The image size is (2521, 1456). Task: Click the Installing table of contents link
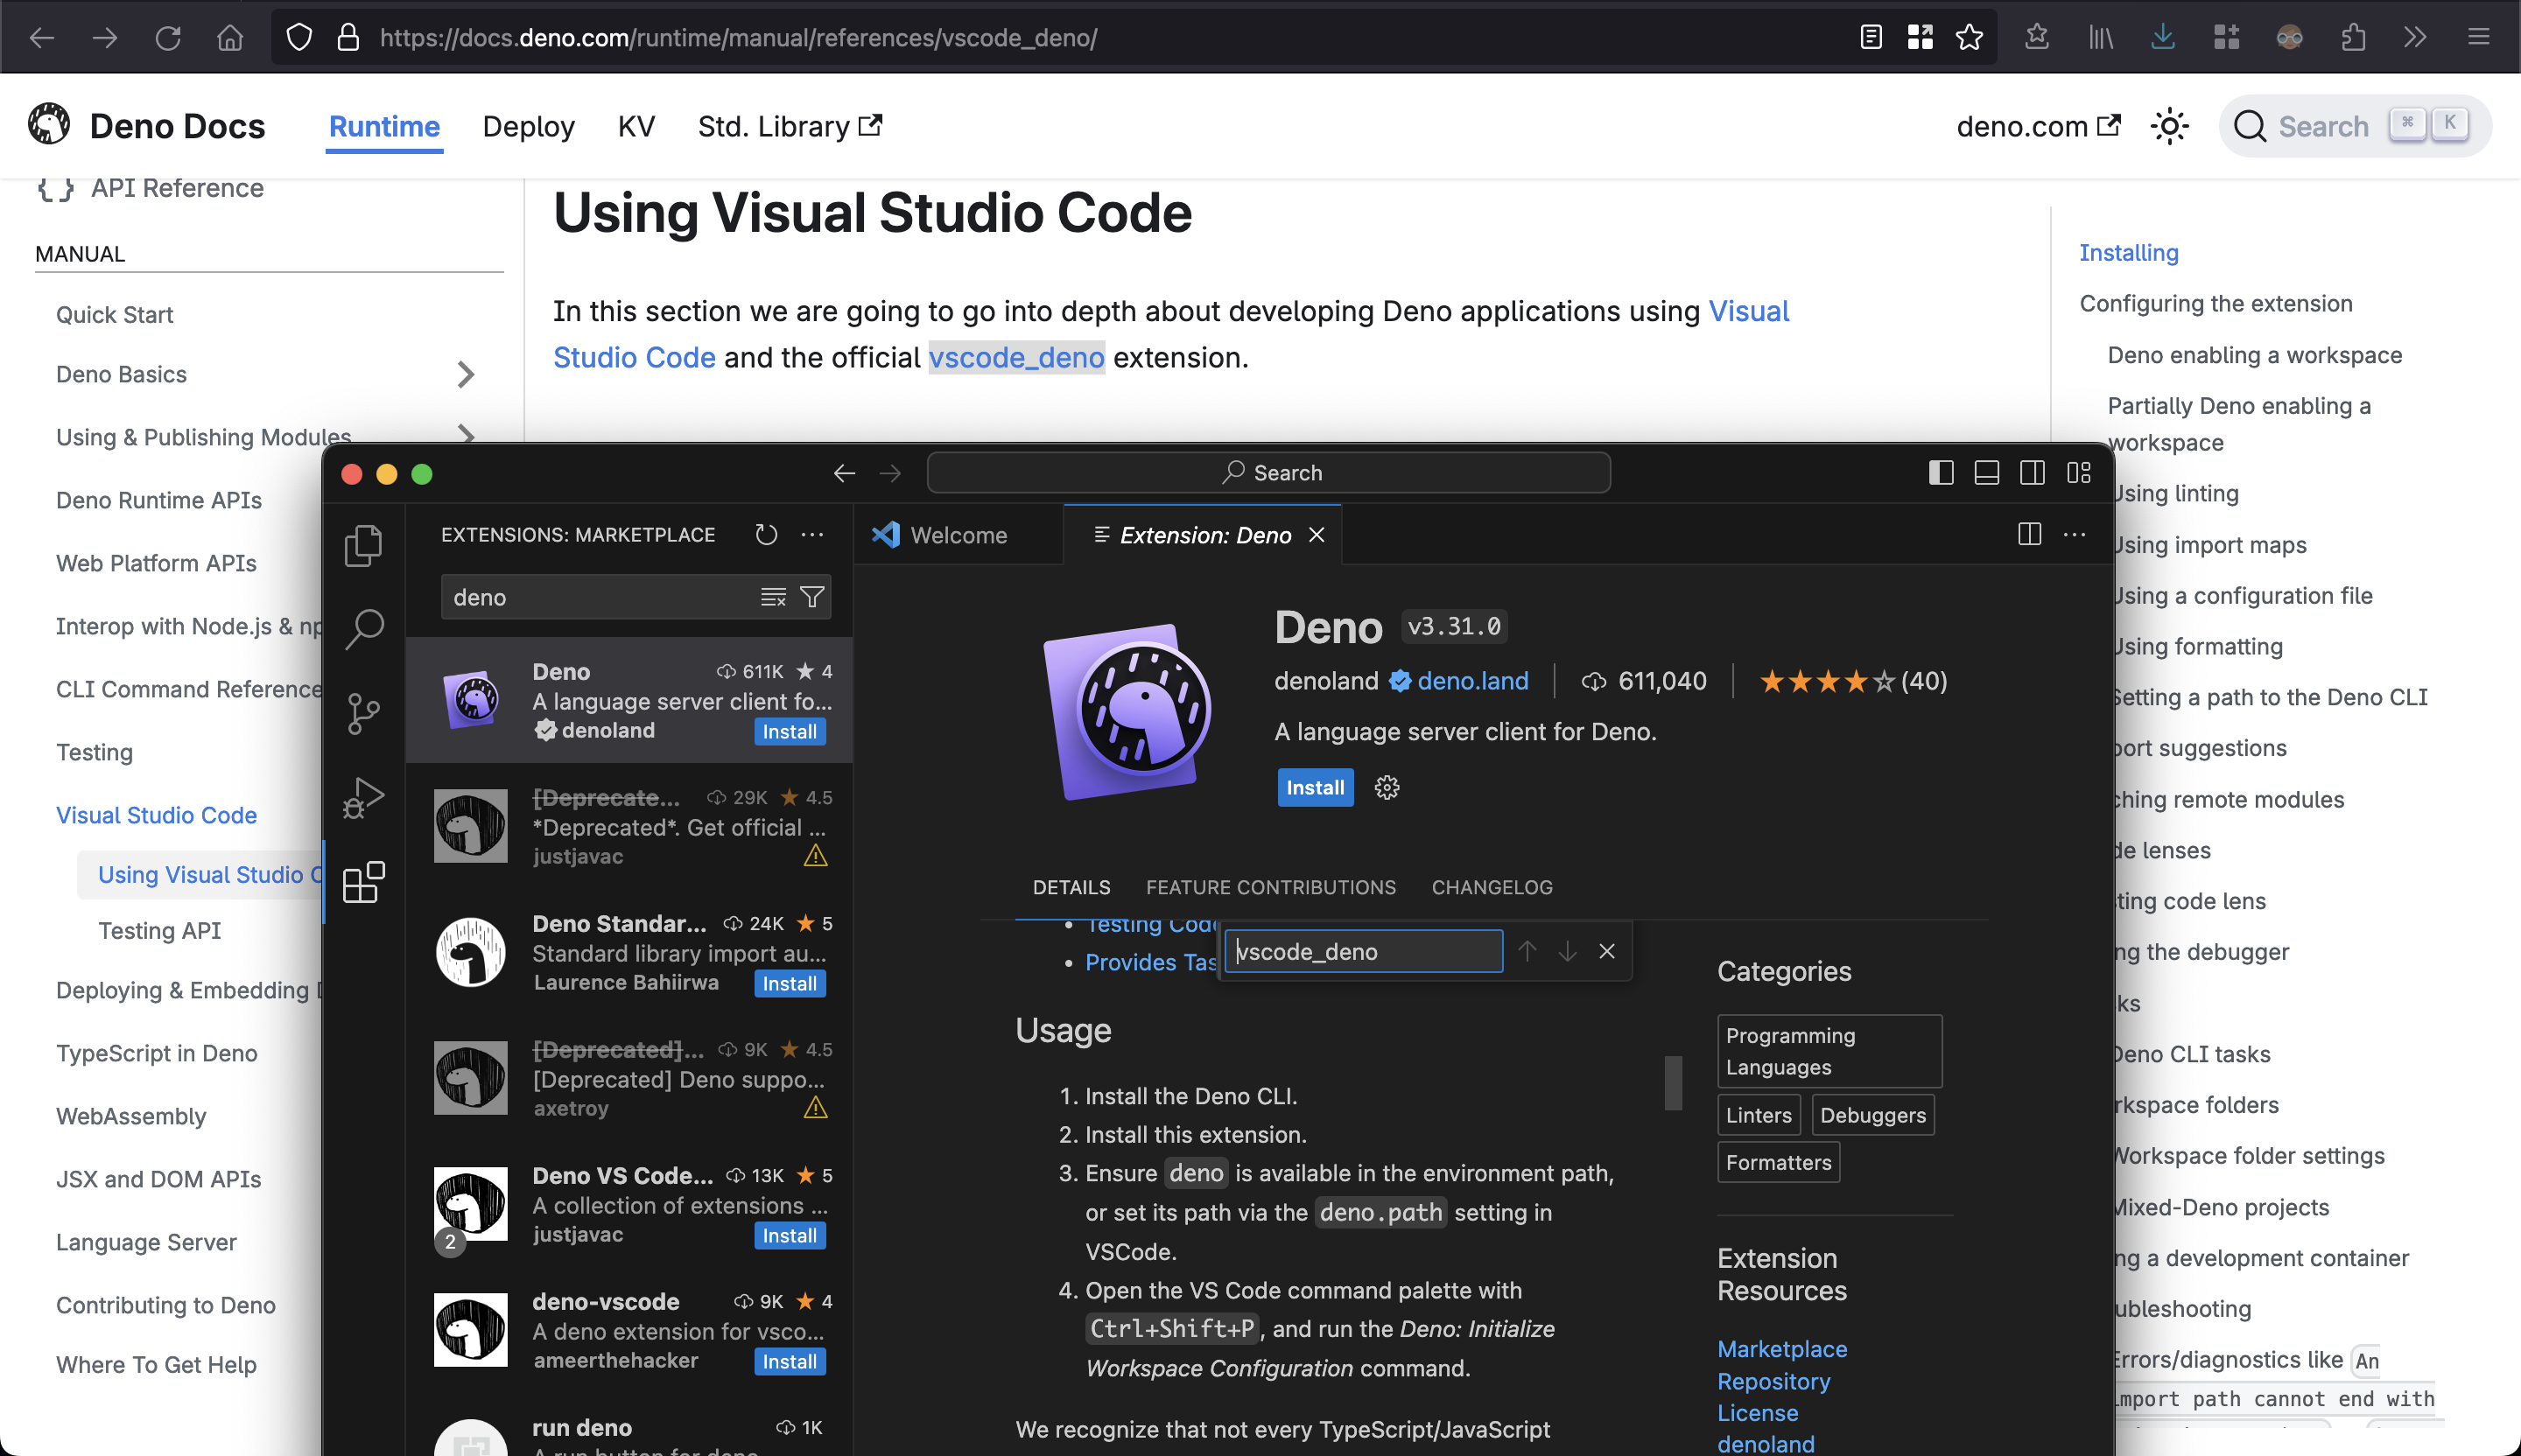click(2129, 253)
